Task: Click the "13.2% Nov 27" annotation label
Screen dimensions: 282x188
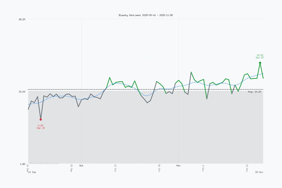Action: (260, 56)
